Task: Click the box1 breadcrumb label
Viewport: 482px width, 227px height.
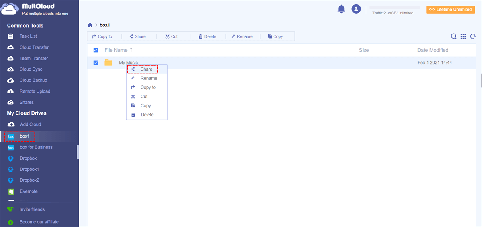Action: click(x=105, y=25)
